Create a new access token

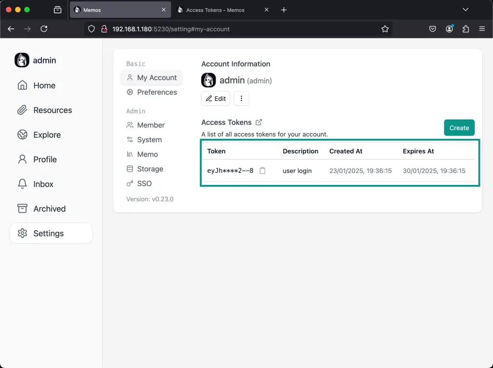tap(459, 128)
